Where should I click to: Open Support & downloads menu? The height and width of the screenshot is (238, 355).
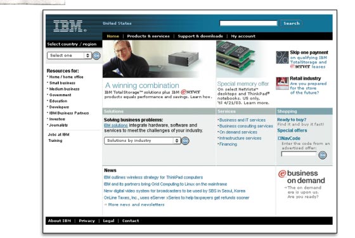[200, 36]
